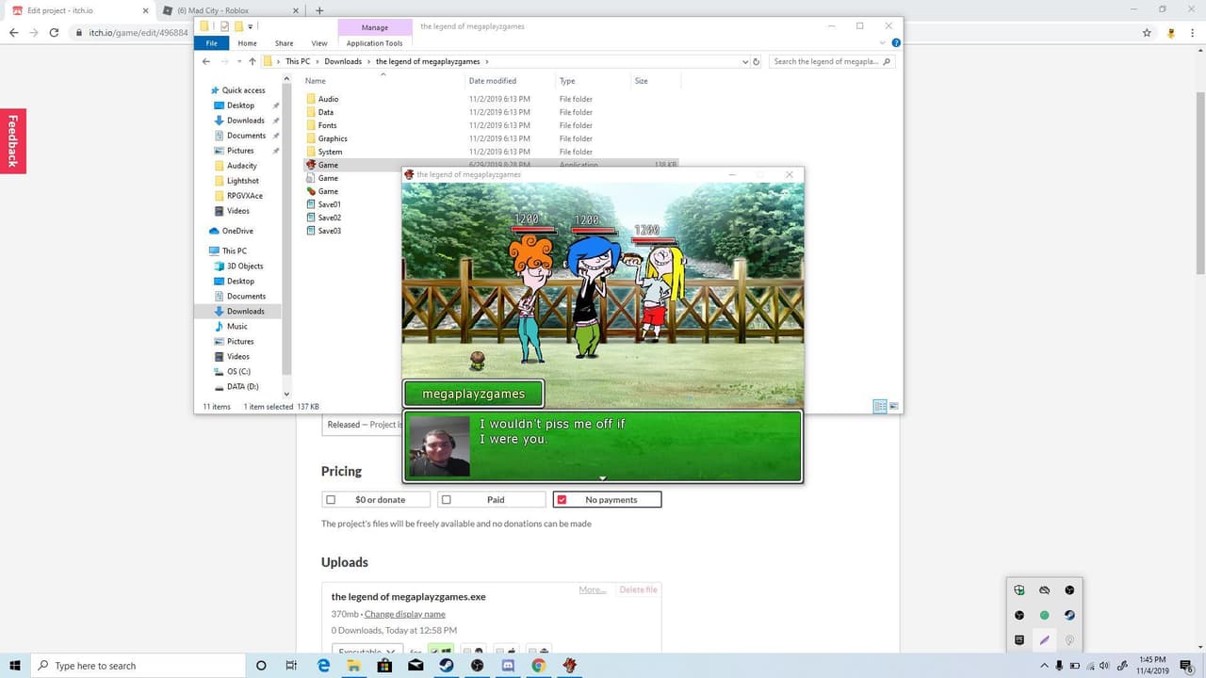Select the 'Paid' pricing option
The width and height of the screenshot is (1206, 678).
pyautogui.click(x=492, y=500)
